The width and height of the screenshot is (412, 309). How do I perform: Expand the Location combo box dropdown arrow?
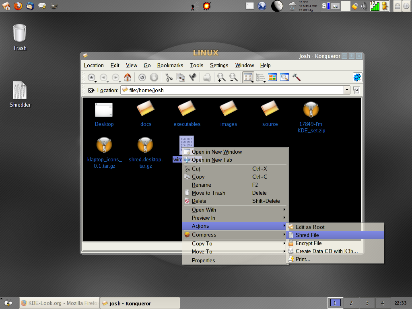coord(347,90)
